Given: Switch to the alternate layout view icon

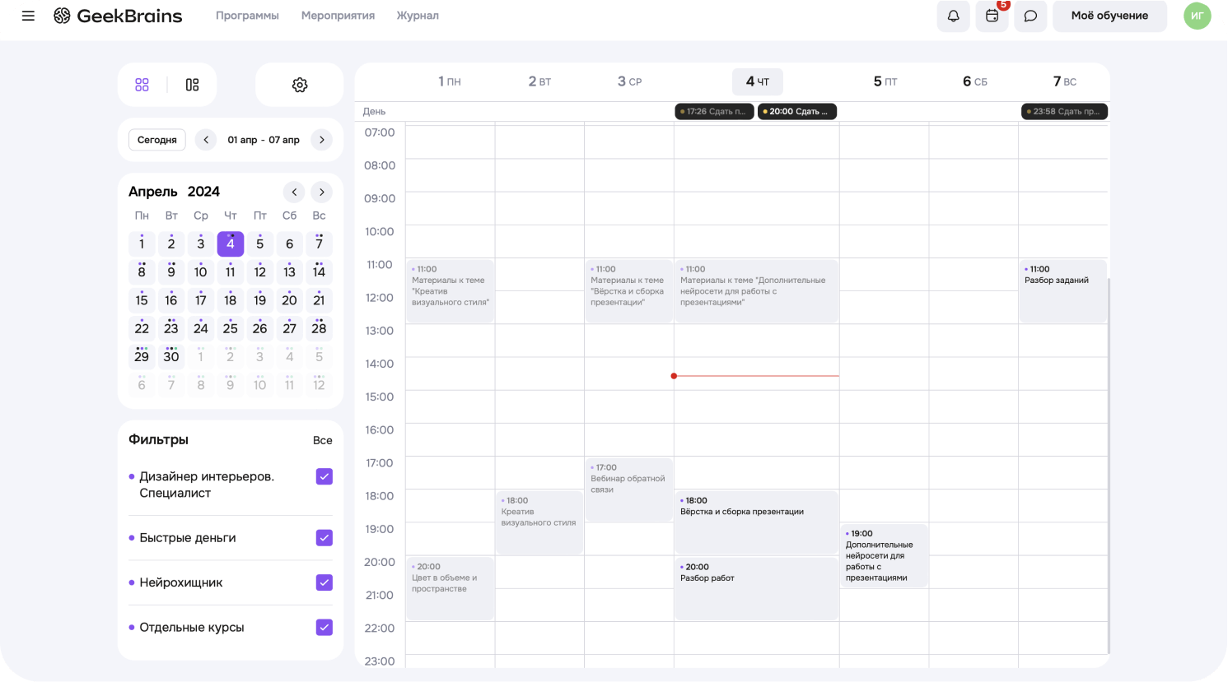Looking at the screenshot, I should 192,85.
